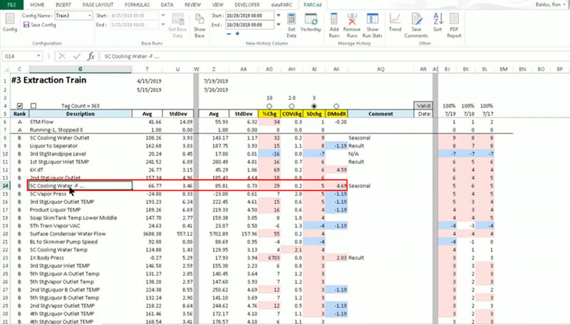This screenshot has width=570, height=325.
Task: Open the Trend tool
Action: (x=395, y=23)
